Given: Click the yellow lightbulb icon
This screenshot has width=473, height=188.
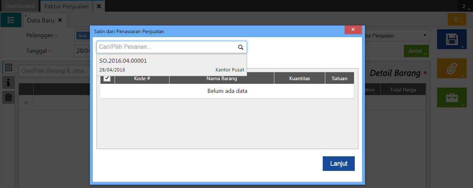Looking at the screenshot, I should click(x=456, y=20).
